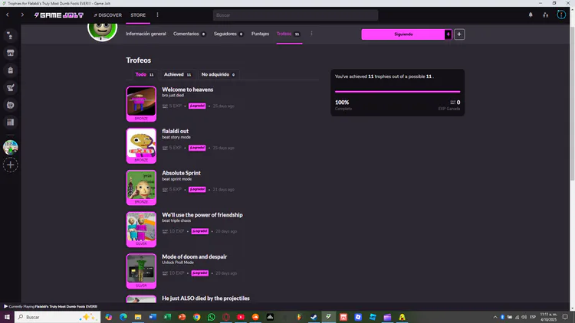The height and width of the screenshot is (323, 575).
Task: Select the Trofeos tab
Action: pyautogui.click(x=288, y=34)
